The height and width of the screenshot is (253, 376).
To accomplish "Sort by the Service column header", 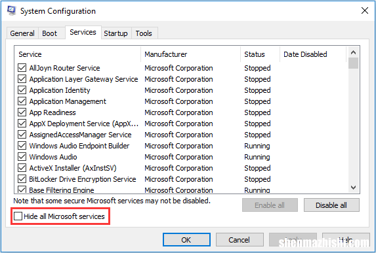I will click(x=77, y=54).
